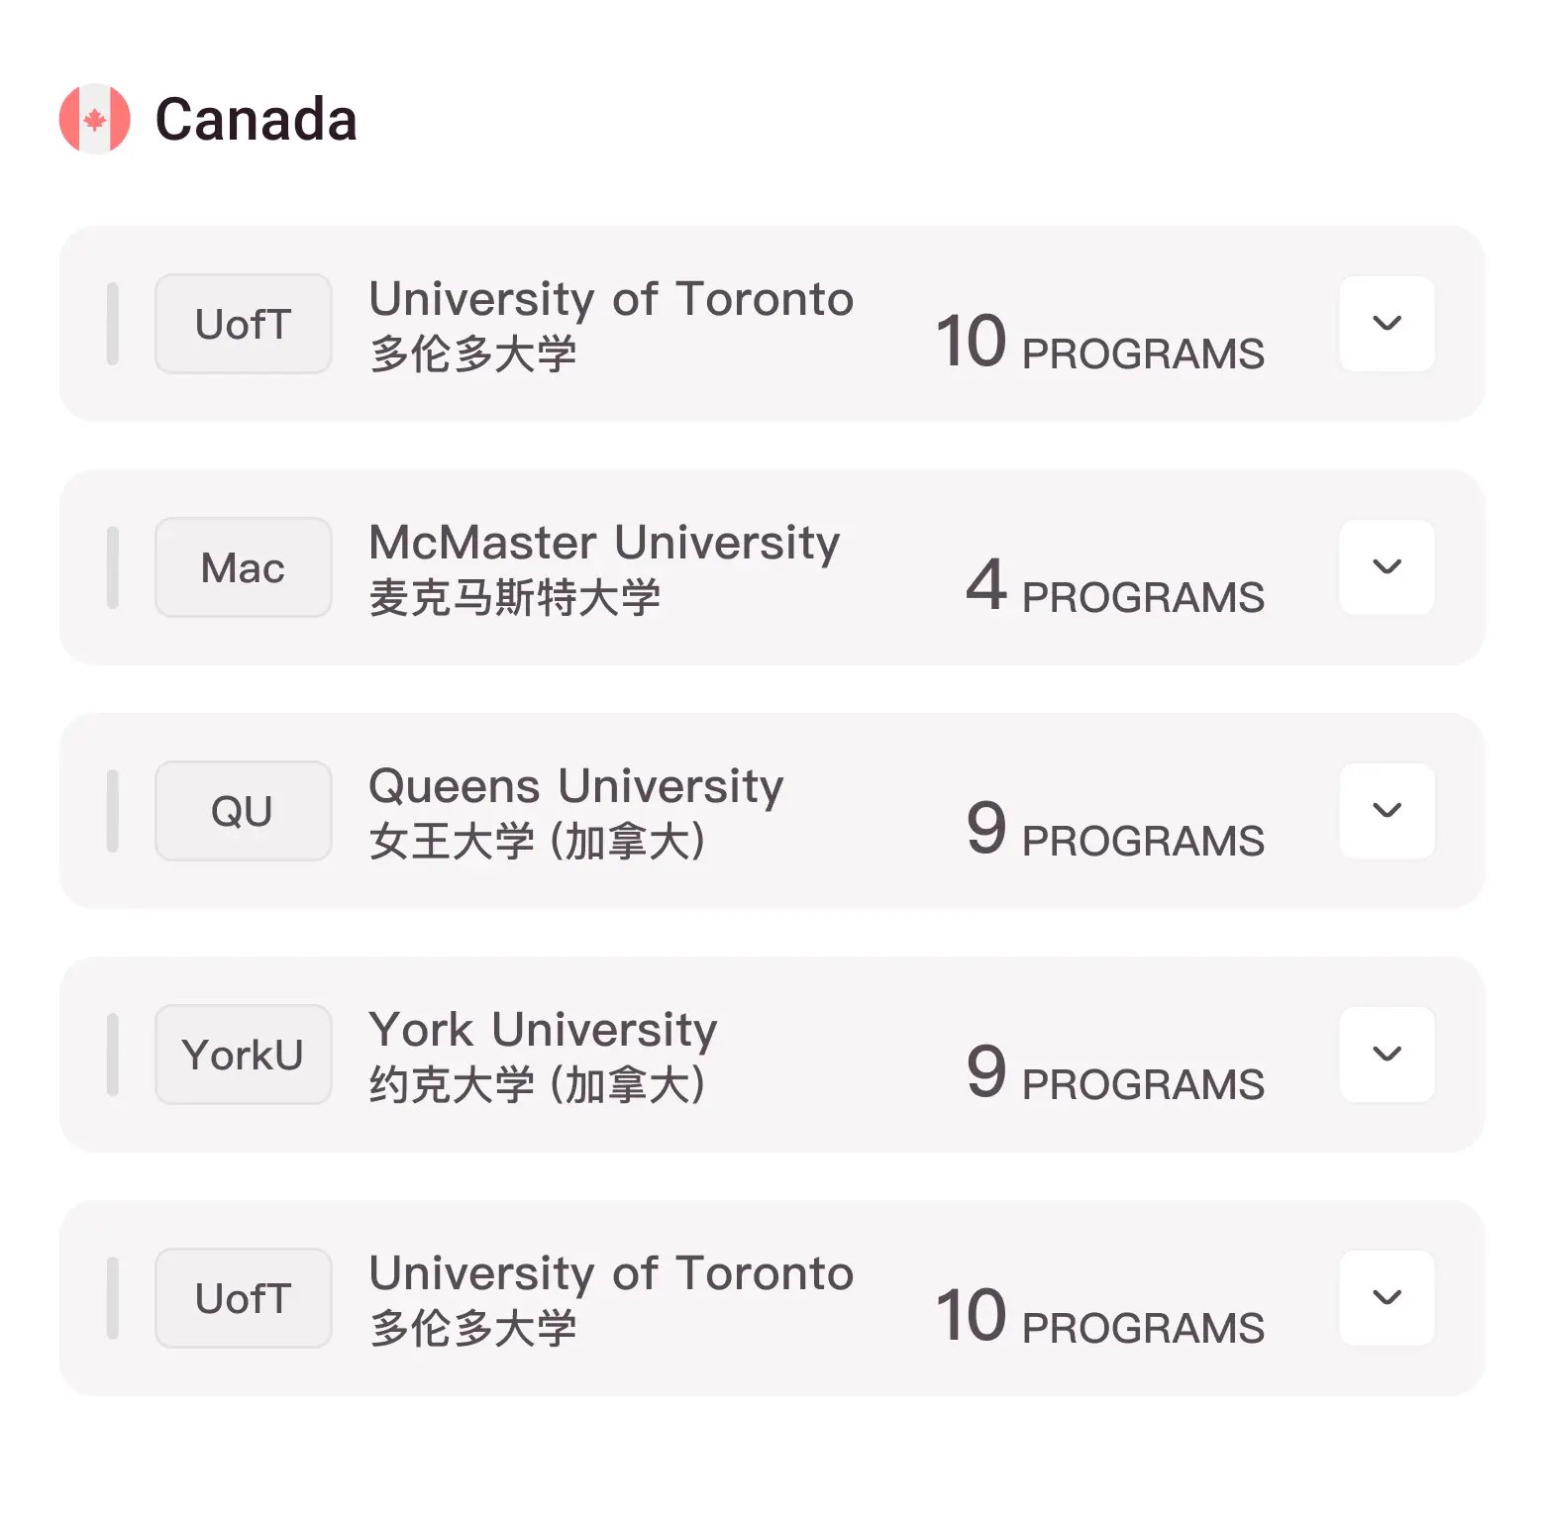This screenshot has height=1515, width=1545.
Task: Expand the bottom University of Toronto chevron
Action: pyautogui.click(x=1387, y=1298)
